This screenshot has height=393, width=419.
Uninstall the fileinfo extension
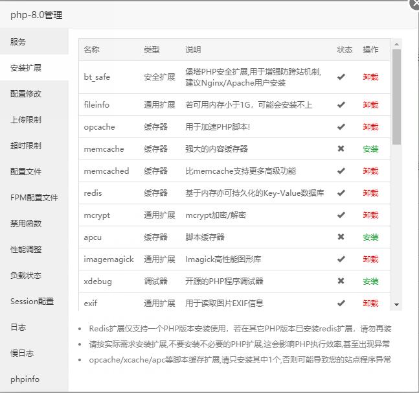tap(370, 104)
